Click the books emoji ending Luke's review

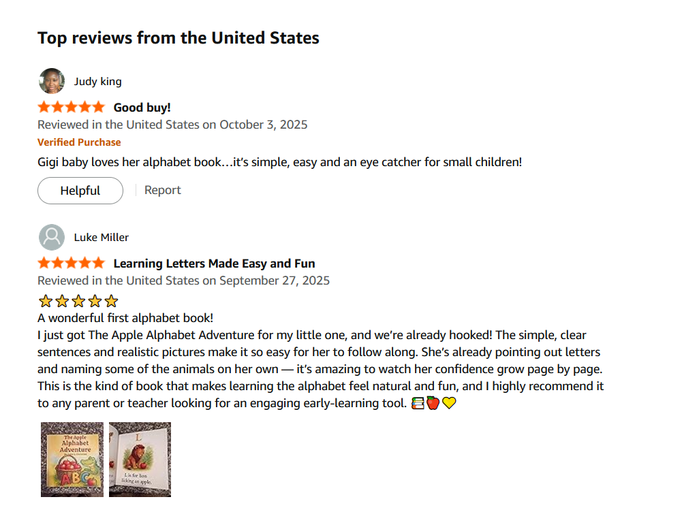coord(418,403)
